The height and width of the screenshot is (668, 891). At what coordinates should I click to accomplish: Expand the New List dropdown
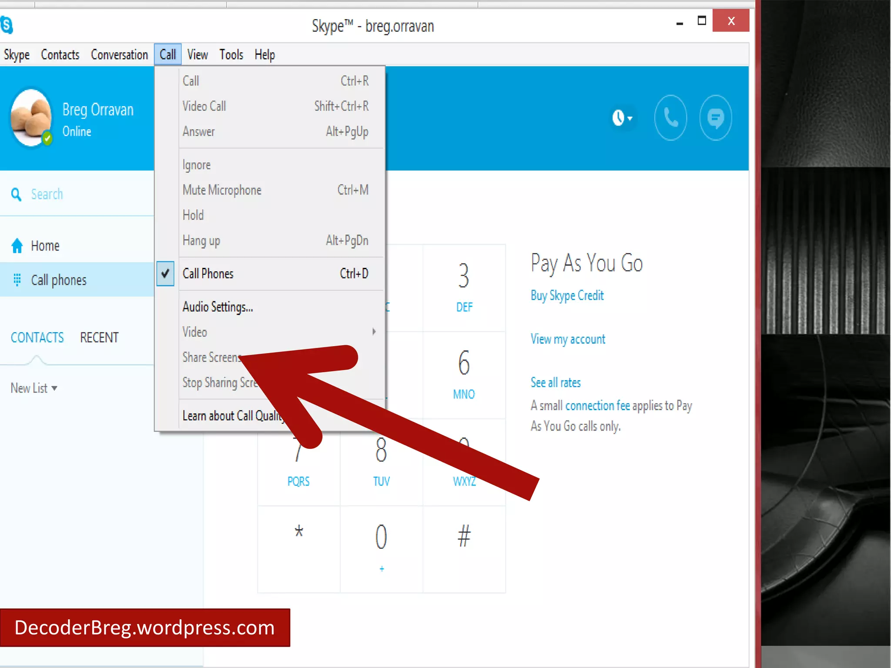(x=34, y=388)
